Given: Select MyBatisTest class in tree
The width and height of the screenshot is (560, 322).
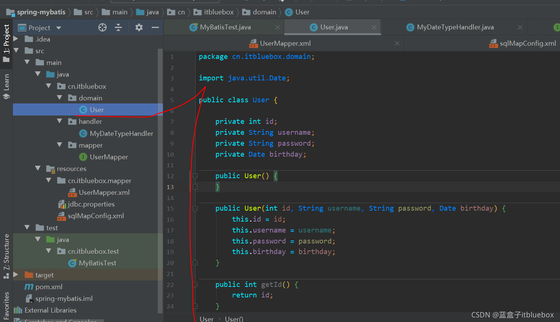Looking at the screenshot, I should [x=92, y=263].
